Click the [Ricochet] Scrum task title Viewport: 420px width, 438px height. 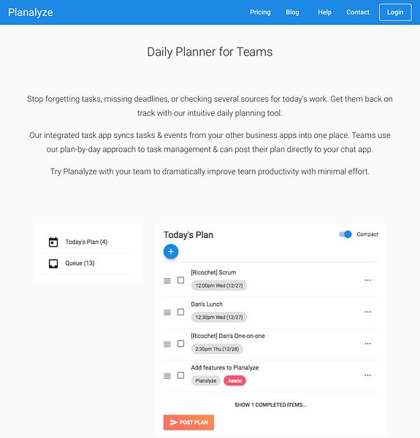tap(213, 272)
